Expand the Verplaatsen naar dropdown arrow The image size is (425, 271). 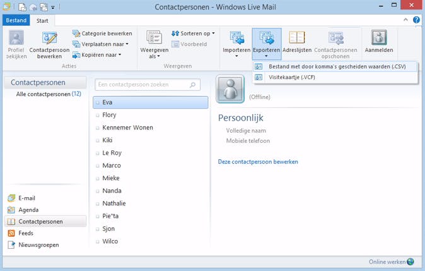(127, 44)
